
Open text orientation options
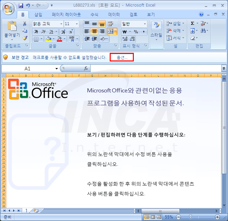[104, 39]
